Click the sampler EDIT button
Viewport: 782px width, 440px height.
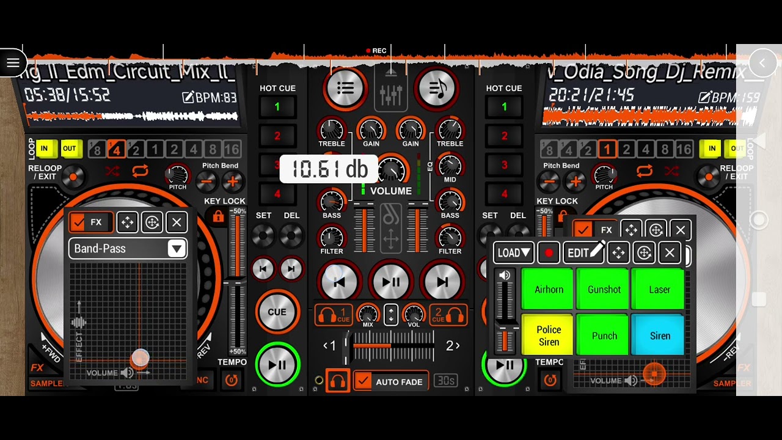584,252
